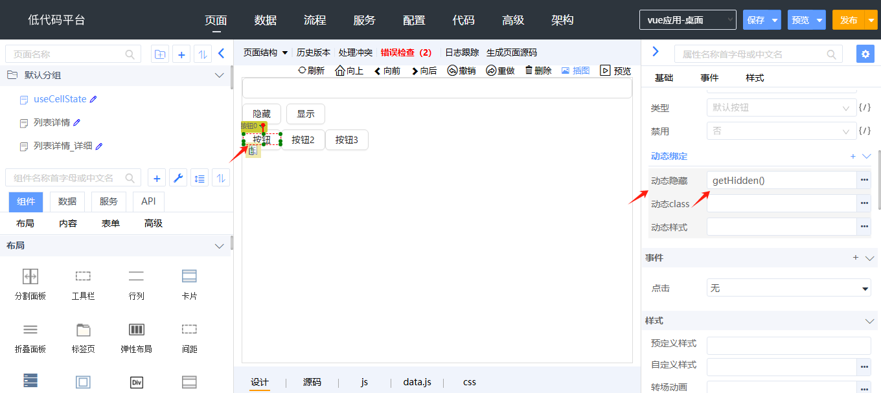
Task: Open the 流程 top menu
Action: point(315,20)
